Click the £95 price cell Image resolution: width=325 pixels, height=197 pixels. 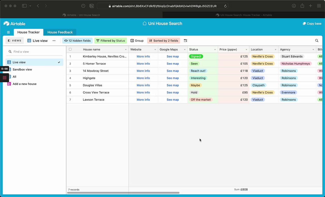click(x=234, y=92)
